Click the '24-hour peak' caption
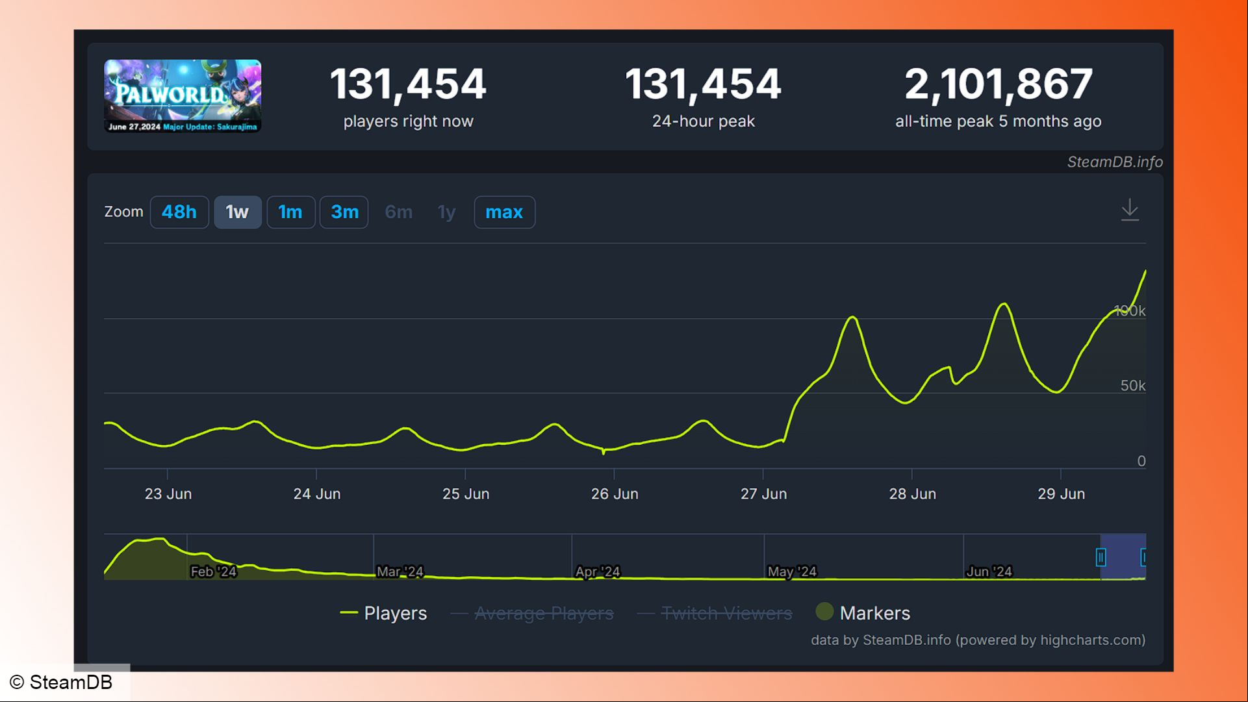This screenshot has height=702, width=1248. click(x=704, y=121)
